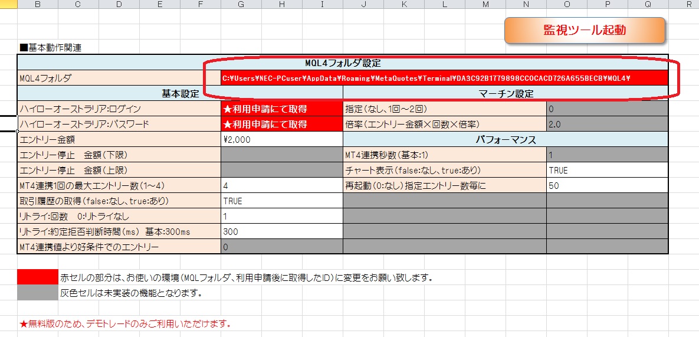Select column G header

pyautogui.click(x=241, y=5)
